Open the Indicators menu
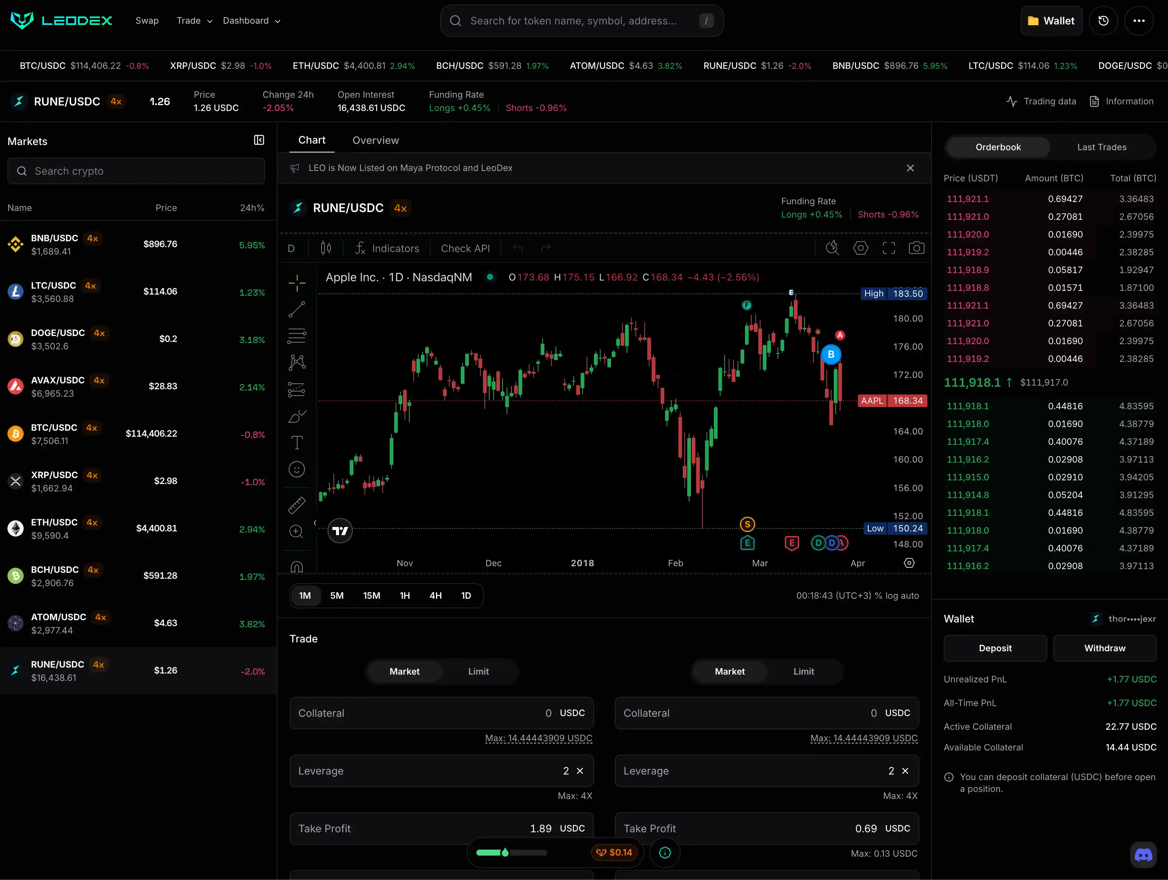 (387, 248)
